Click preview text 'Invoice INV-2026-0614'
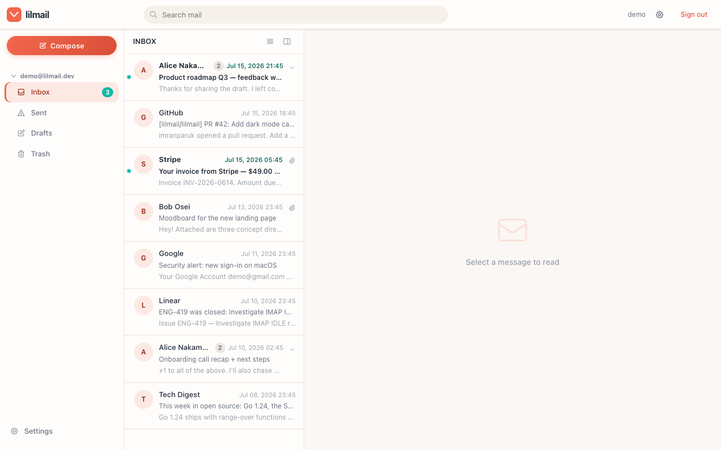The image size is (721, 450). (220, 183)
